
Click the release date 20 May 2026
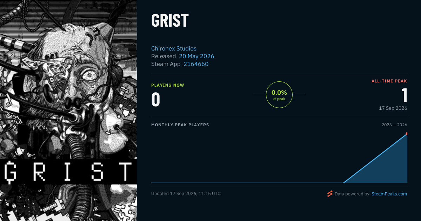coord(196,56)
